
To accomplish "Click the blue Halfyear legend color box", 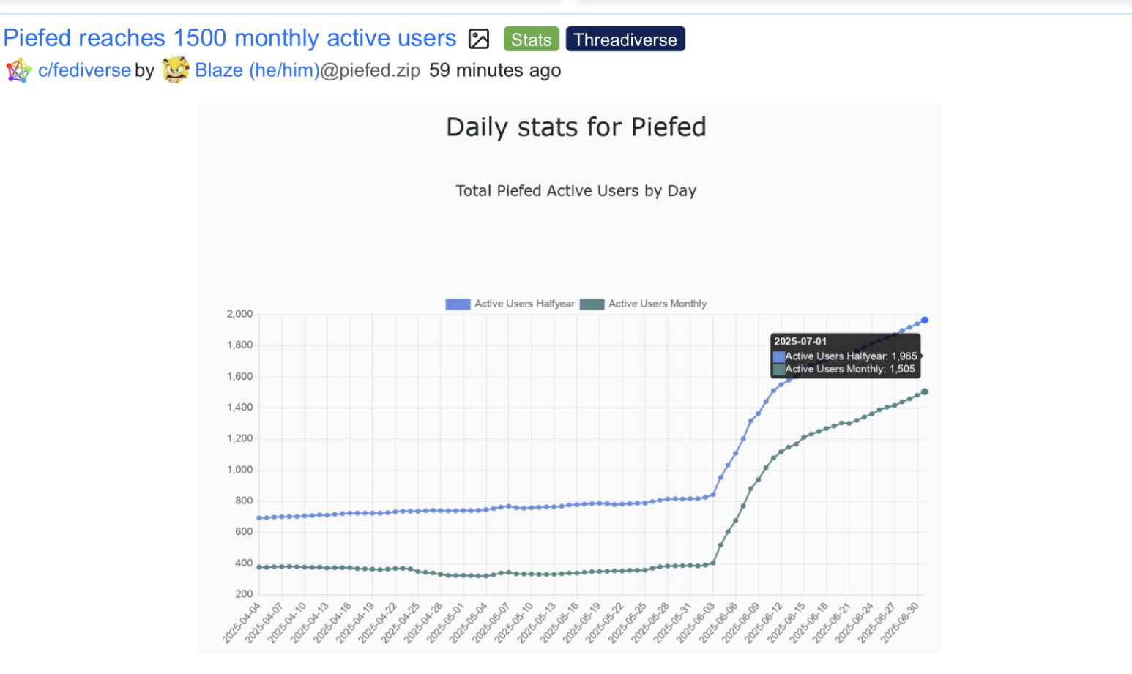I will point(458,304).
